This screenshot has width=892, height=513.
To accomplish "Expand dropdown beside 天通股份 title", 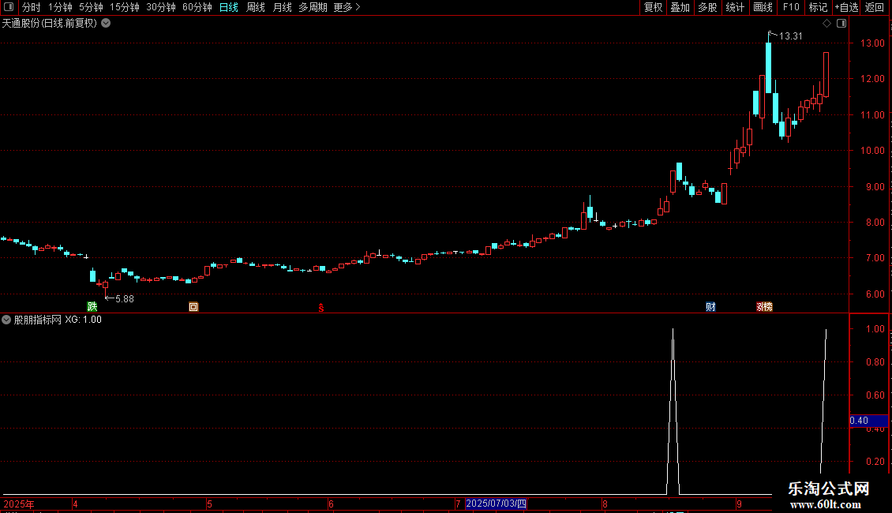I will pyautogui.click(x=106, y=24).
